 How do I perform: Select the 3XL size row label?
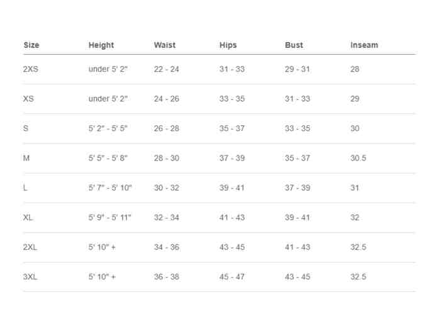coord(30,277)
